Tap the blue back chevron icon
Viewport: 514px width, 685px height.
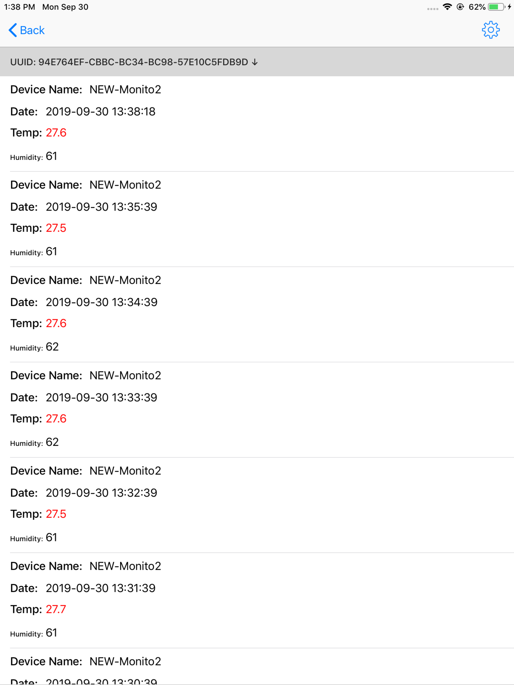coord(13,30)
